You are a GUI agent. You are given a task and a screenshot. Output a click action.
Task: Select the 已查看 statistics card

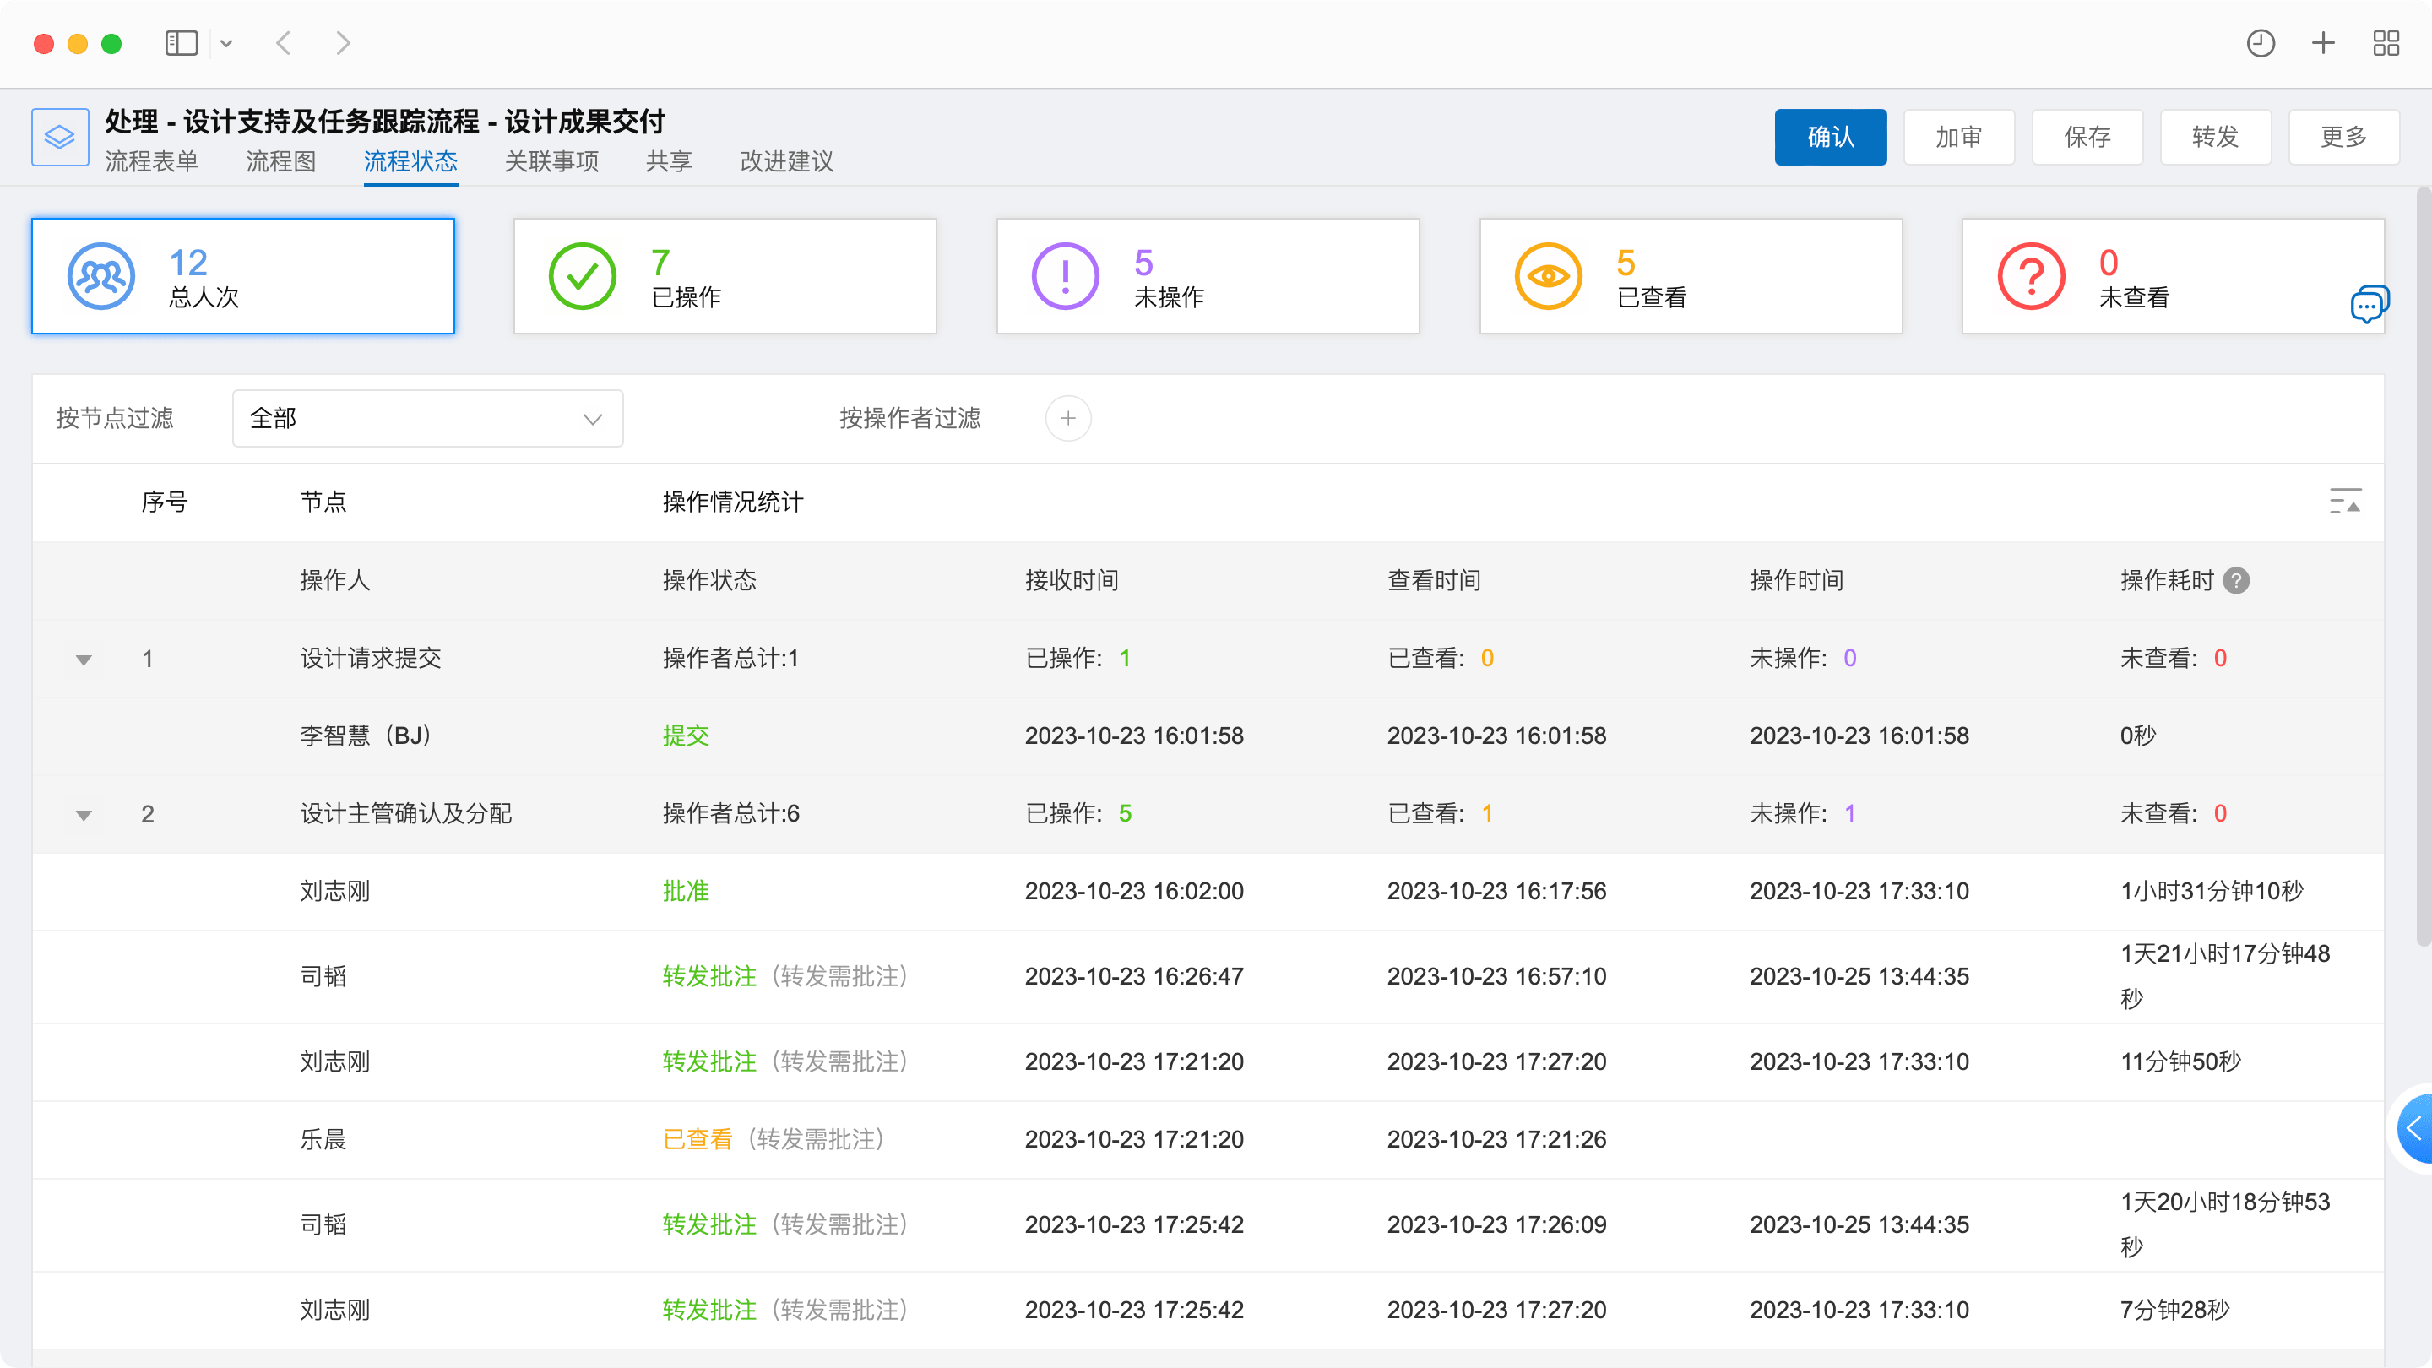[1690, 277]
